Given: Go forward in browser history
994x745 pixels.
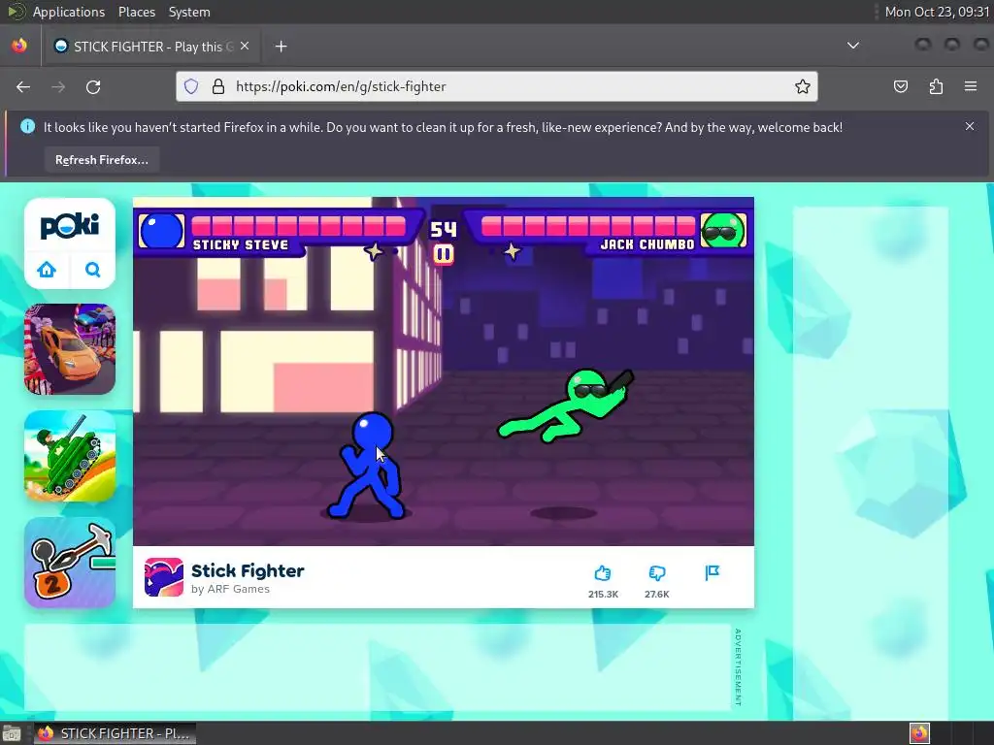Looking at the screenshot, I should click(x=58, y=86).
